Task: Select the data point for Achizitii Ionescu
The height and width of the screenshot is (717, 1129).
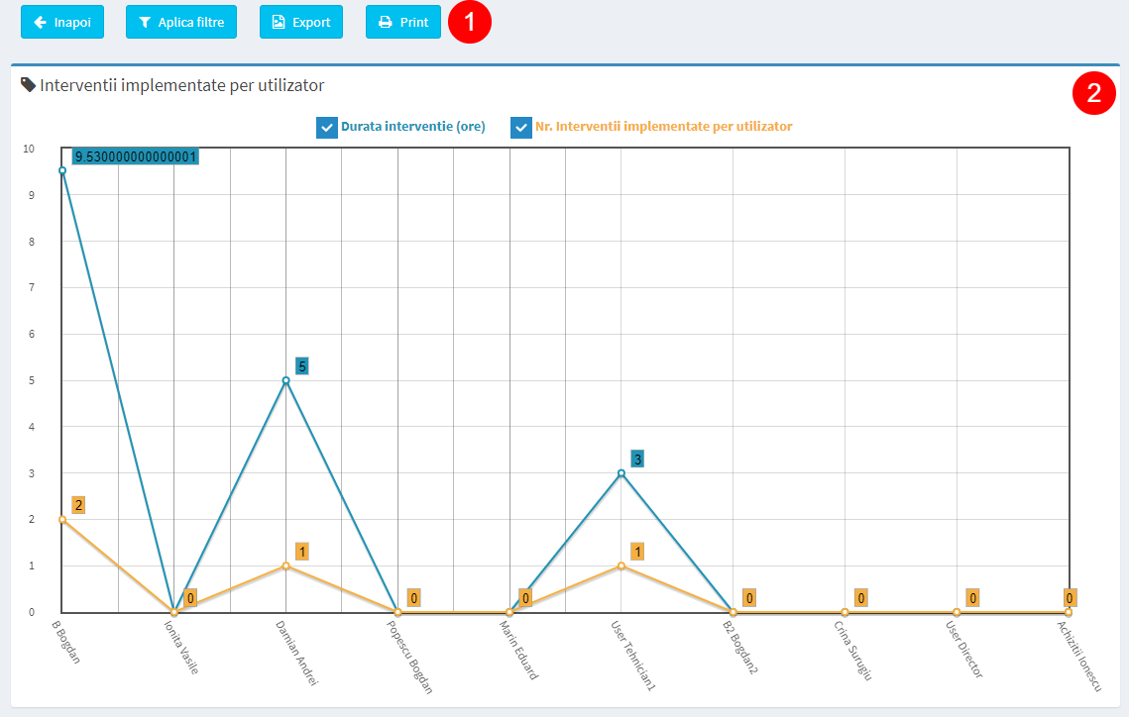Action: pyautogui.click(x=1069, y=613)
